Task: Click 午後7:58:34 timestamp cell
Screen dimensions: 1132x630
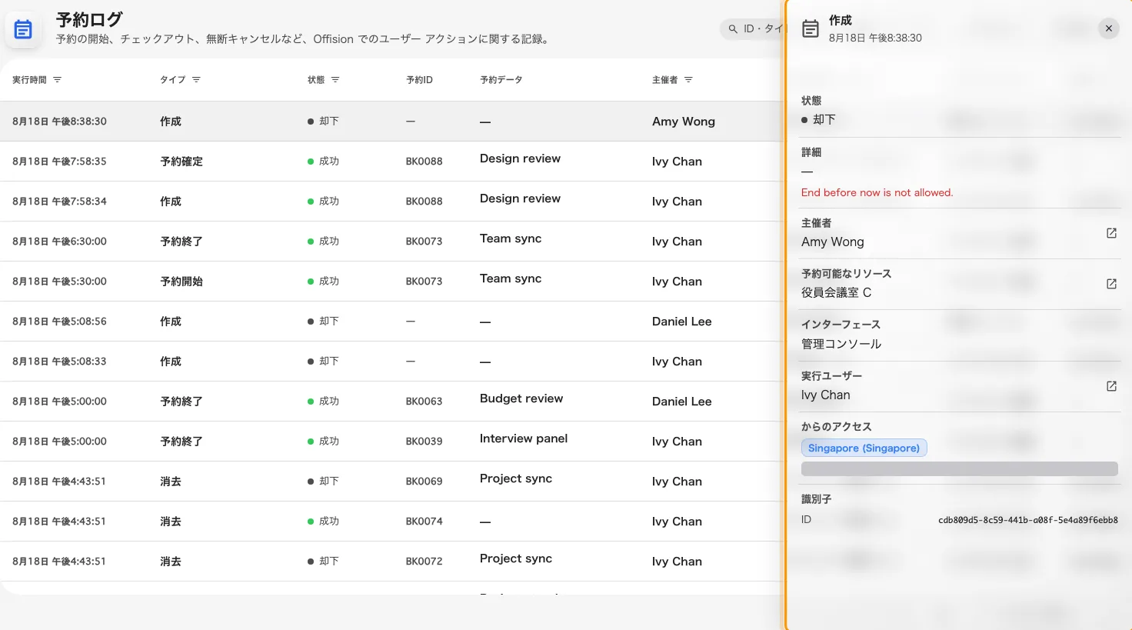Action: (x=59, y=202)
